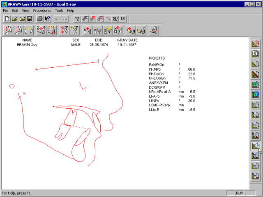Open the report sheet icon in sidebar
Image resolution: width=263 pixels, height=197 pixels.
point(255,54)
